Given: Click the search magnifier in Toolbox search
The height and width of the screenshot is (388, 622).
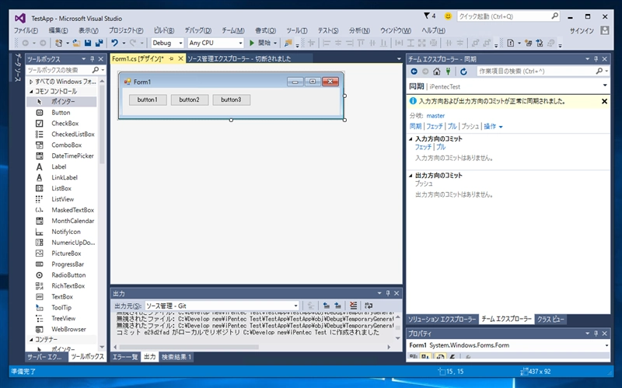Looking at the screenshot, I should [96, 70].
